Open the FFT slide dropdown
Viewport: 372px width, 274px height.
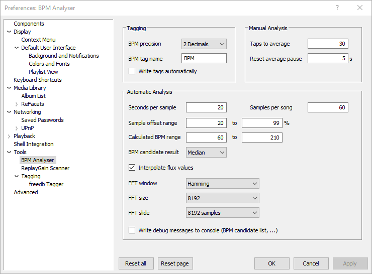coord(222,213)
